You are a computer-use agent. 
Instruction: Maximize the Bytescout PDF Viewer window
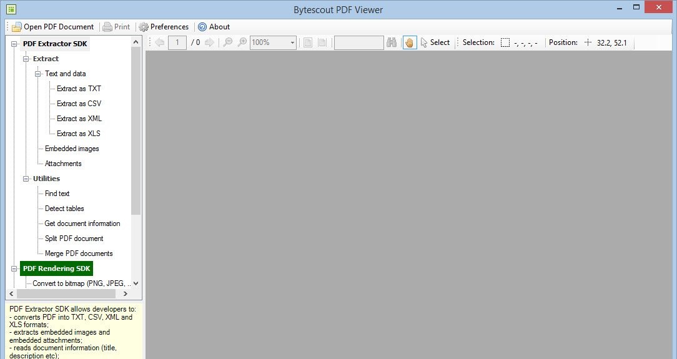tap(636, 7)
